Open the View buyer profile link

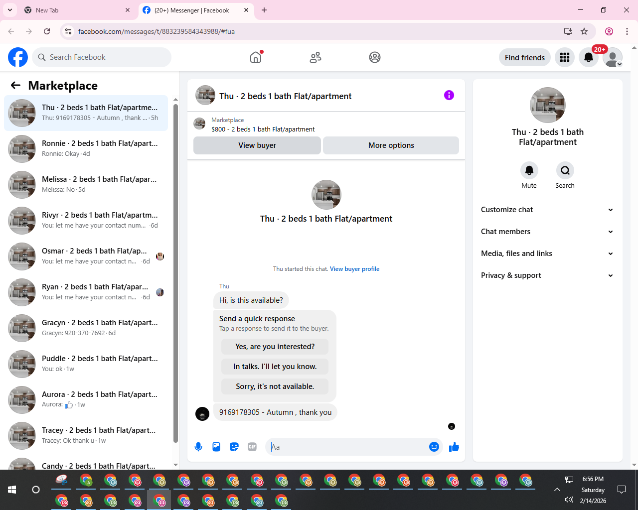(x=355, y=269)
